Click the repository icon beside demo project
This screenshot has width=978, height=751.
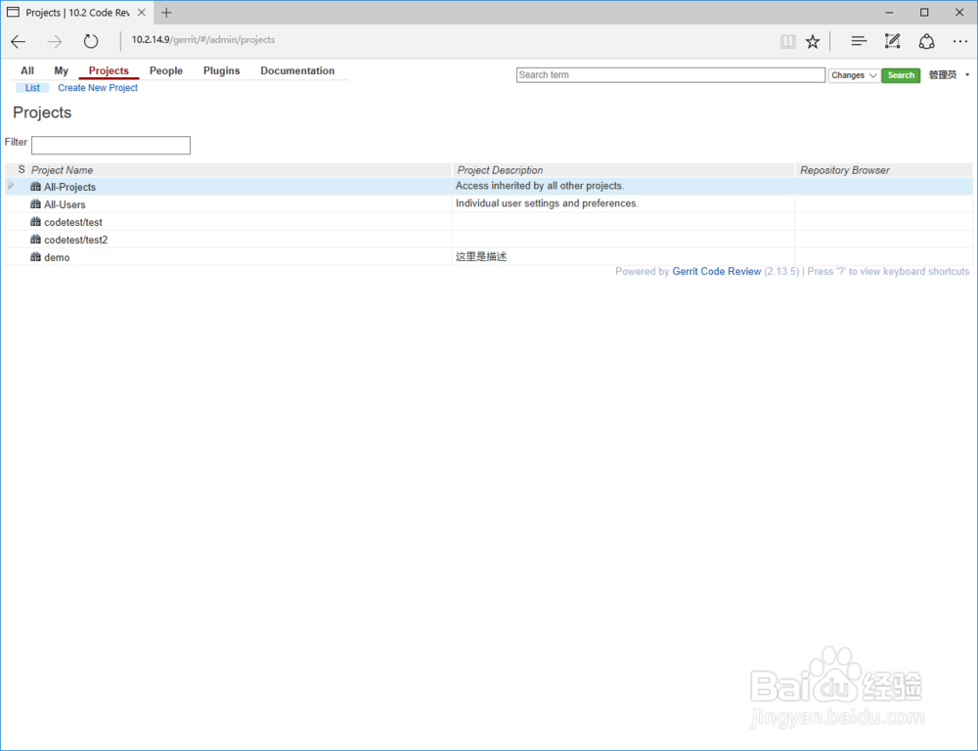(34, 257)
